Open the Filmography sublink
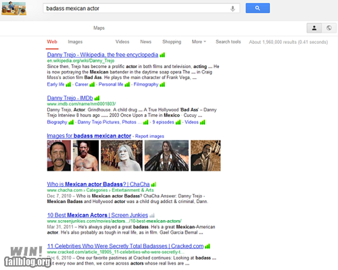 (146, 84)
